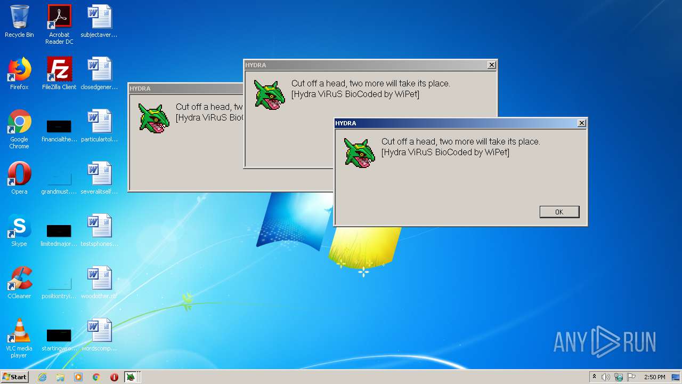Image resolution: width=682 pixels, height=384 pixels.
Task: Click the dragon head image in rear HYDRA dialog
Action: pyautogui.click(x=154, y=118)
